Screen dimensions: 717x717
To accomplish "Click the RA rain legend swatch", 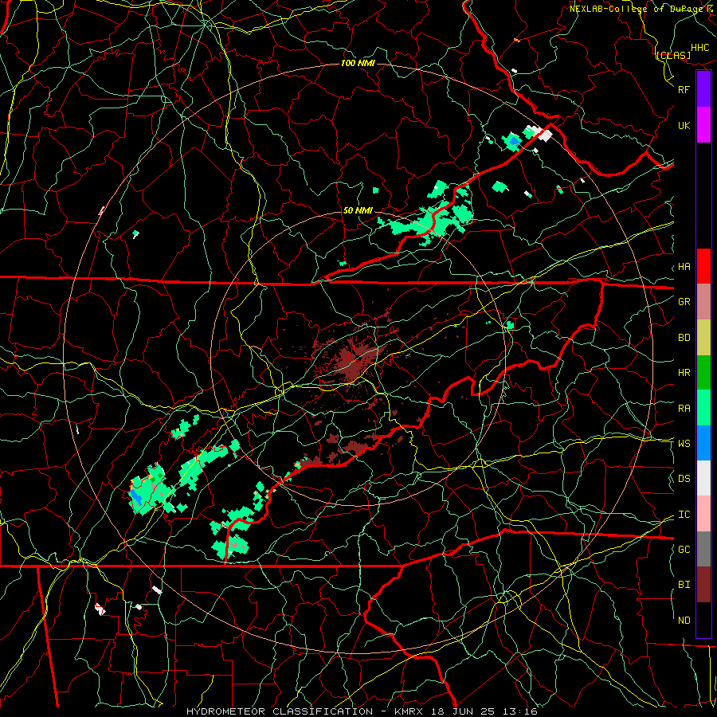I will point(703,408).
